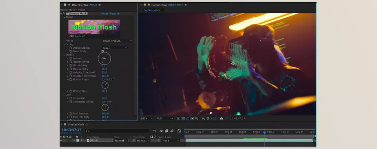Click parent pick whip on Movie layer
377x149 pixels.
[159, 140]
